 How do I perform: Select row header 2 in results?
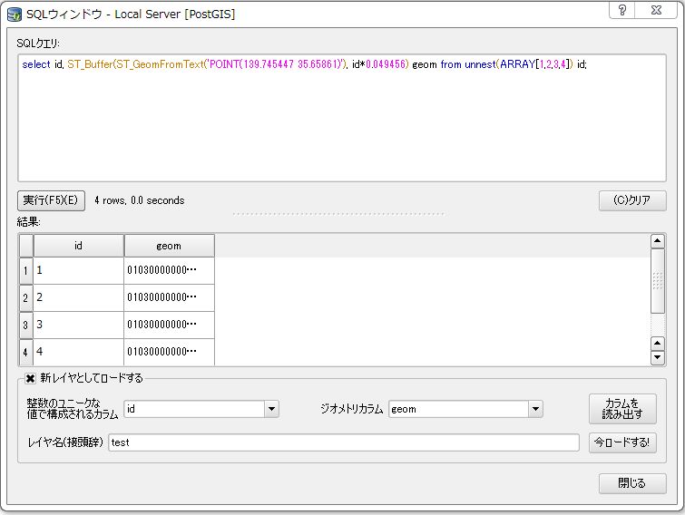click(25, 297)
